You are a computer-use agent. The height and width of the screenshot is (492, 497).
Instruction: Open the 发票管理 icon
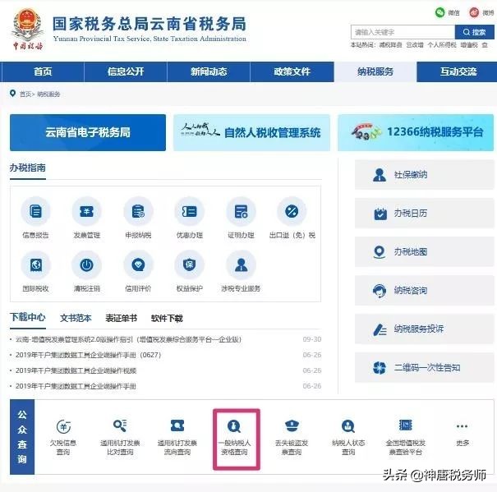click(x=86, y=211)
